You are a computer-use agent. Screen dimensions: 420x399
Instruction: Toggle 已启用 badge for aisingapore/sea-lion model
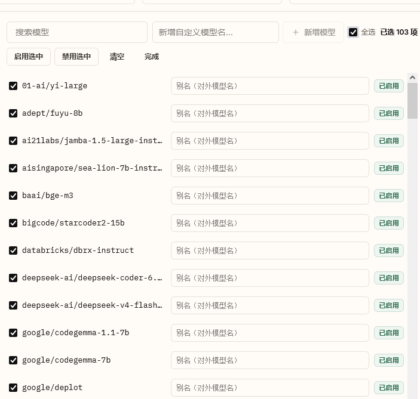pos(389,168)
